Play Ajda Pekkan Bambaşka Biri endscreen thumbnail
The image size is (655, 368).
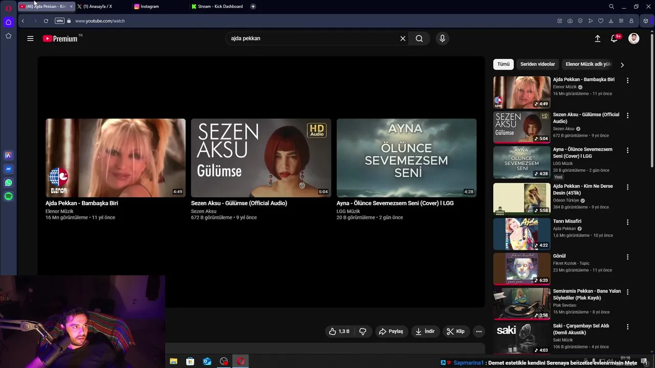coord(116,158)
